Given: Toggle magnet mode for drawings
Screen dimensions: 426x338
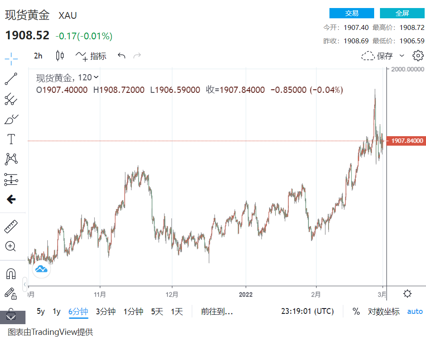Looking at the screenshot, I should (11, 273).
